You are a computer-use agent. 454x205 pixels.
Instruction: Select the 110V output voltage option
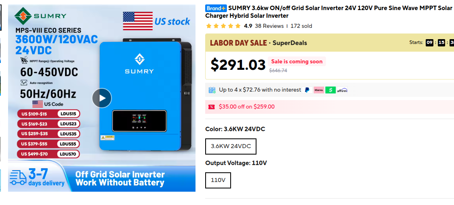click(x=218, y=180)
